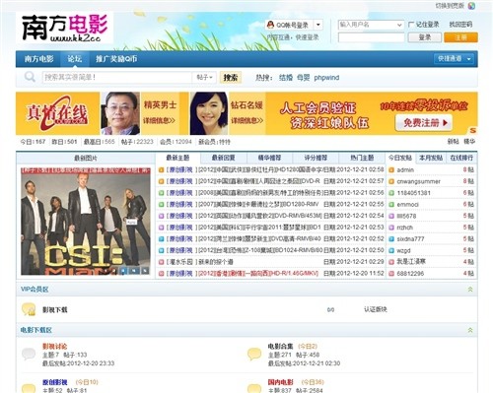Viewport: 493px width, 393px height.
Task: Switch to the 最新回复 tab
Action: [223, 158]
